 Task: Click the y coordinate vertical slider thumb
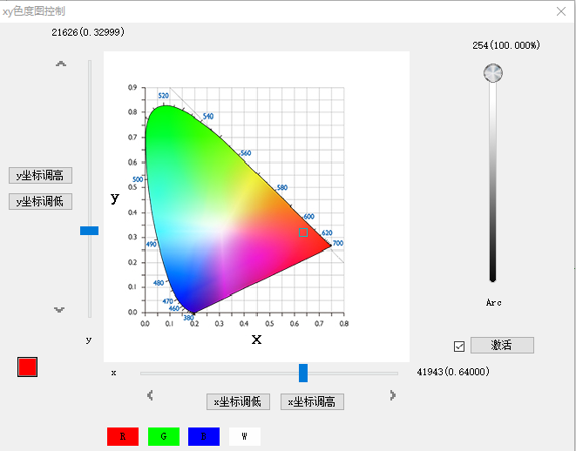(x=89, y=231)
